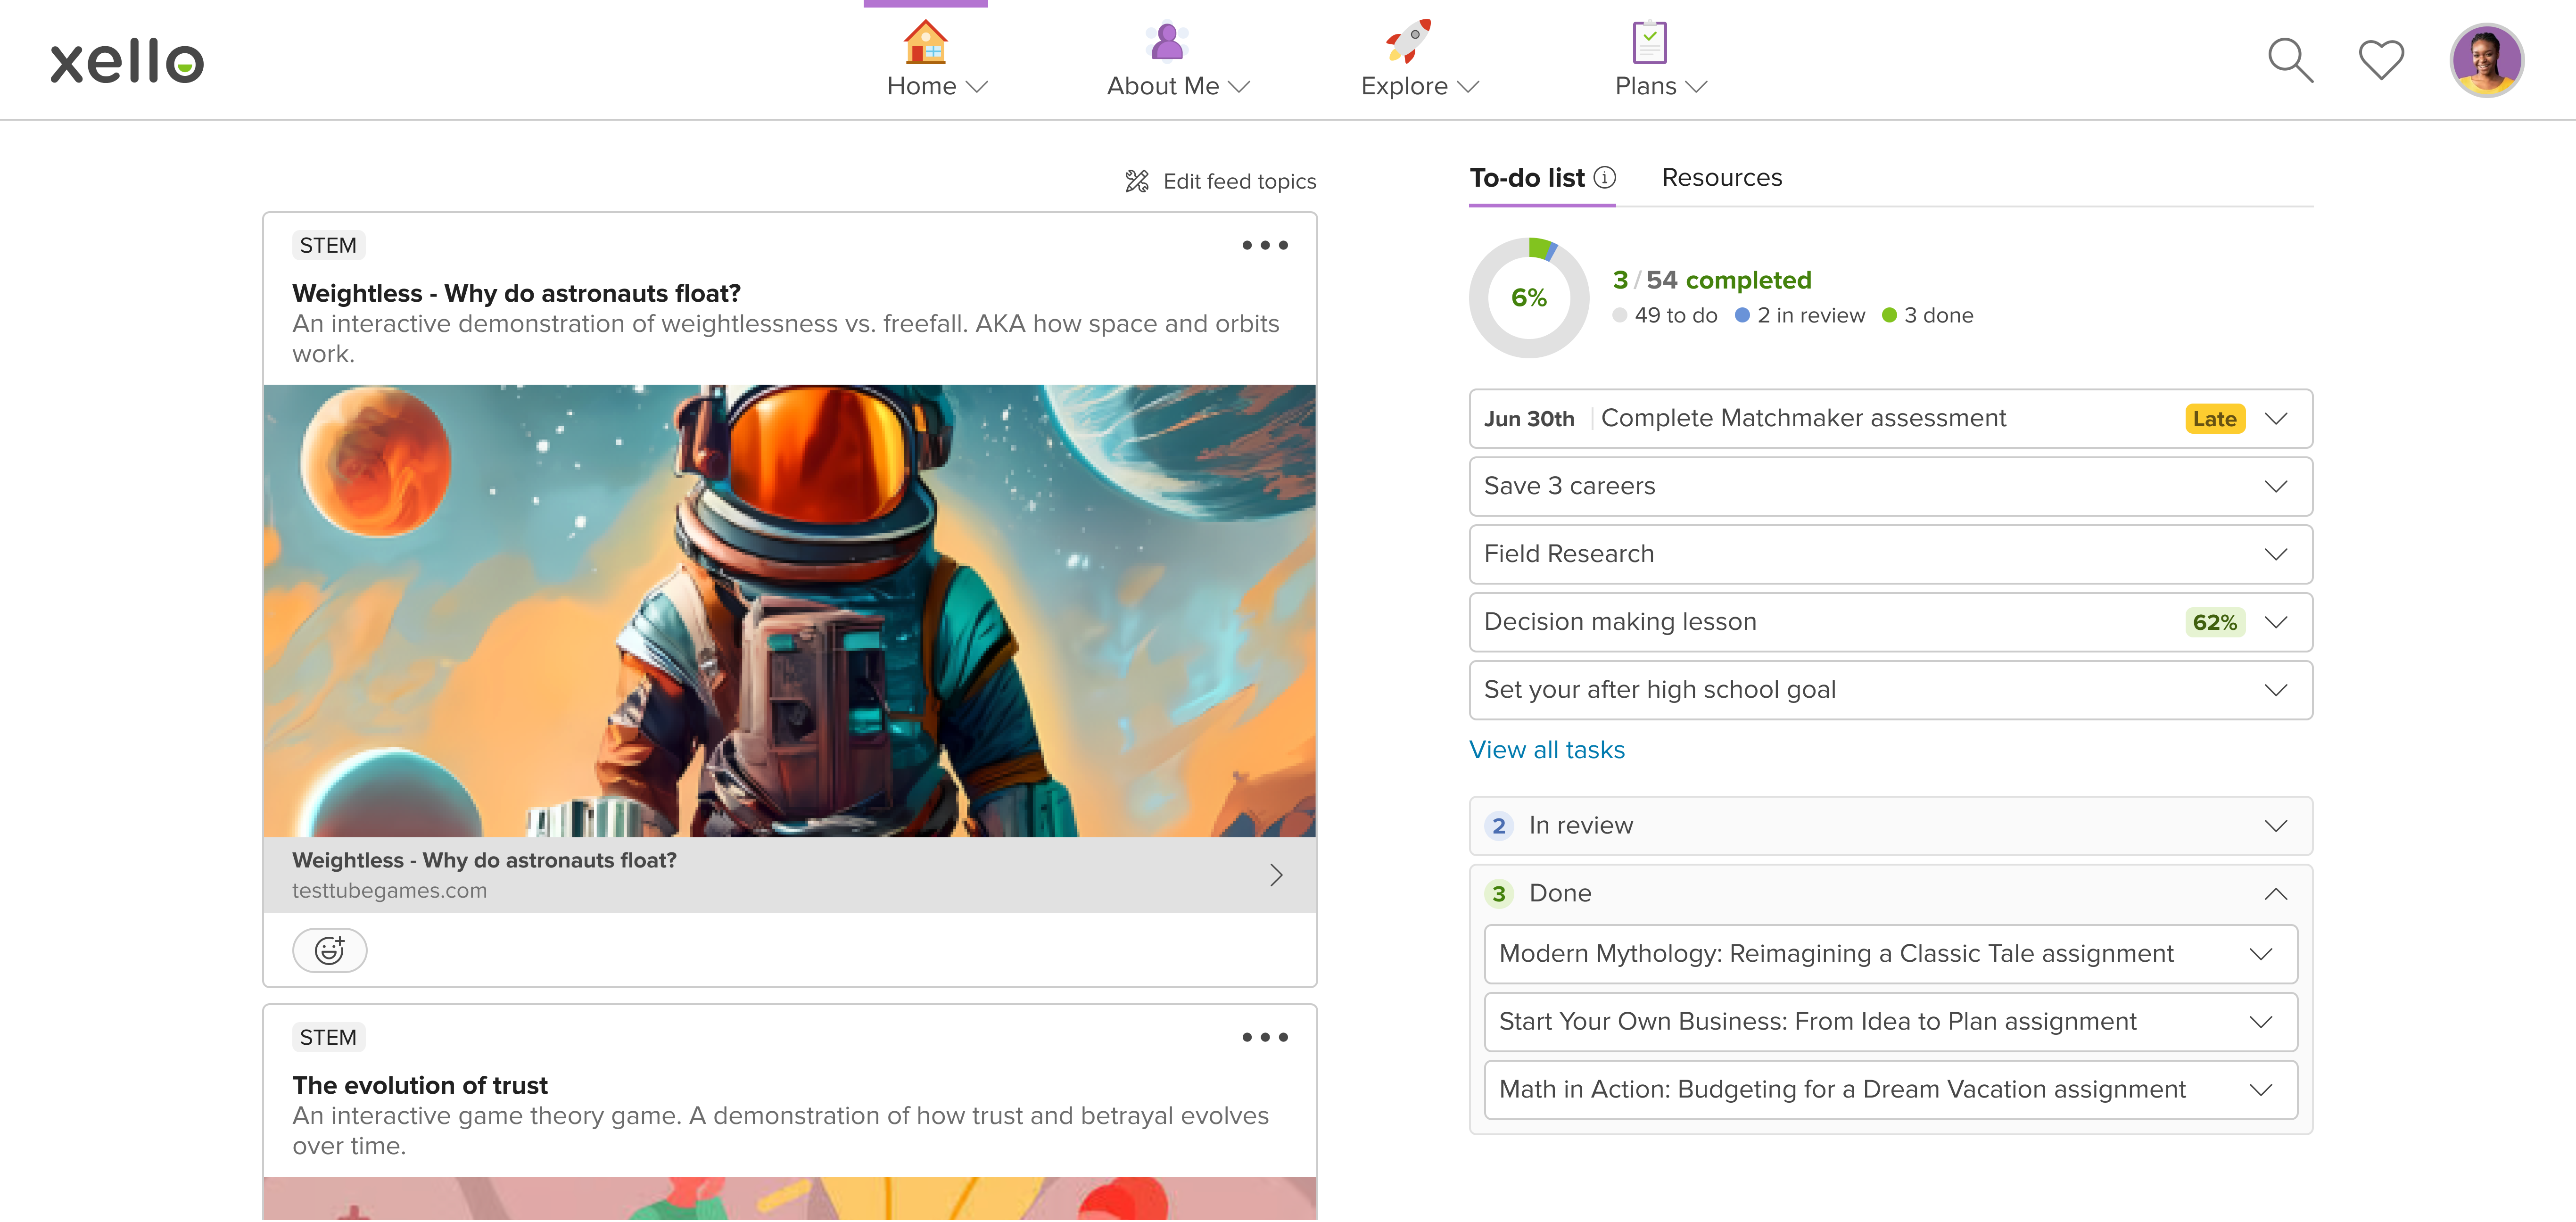Screen dimensions: 2576x1222
Task: Add emoji reaction to Weightless post
Action: pos(330,950)
